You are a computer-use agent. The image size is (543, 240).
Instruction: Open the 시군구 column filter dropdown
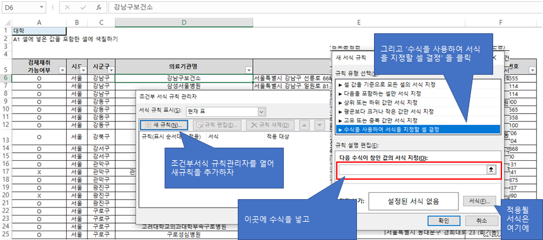111,70
